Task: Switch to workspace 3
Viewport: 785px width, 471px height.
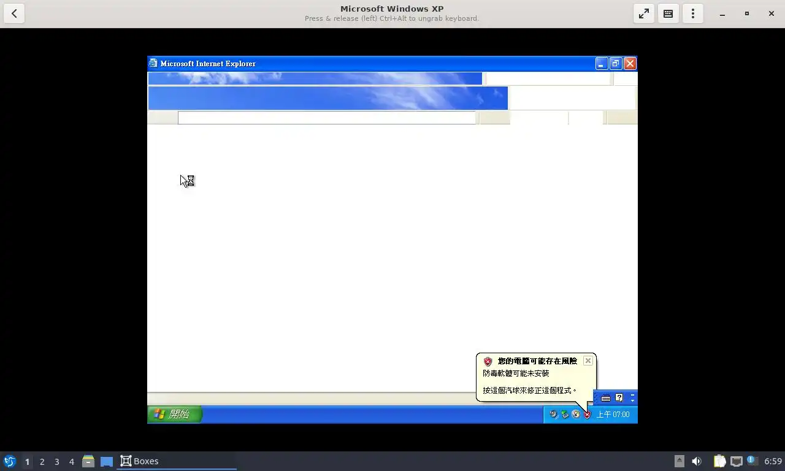Action: point(56,461)
